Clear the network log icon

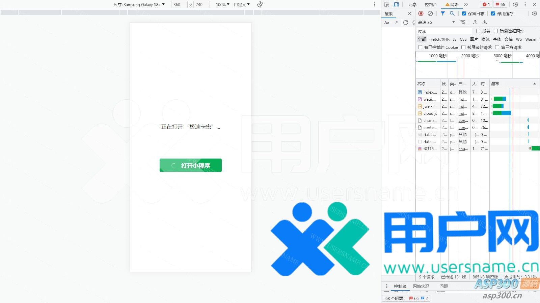430,13
